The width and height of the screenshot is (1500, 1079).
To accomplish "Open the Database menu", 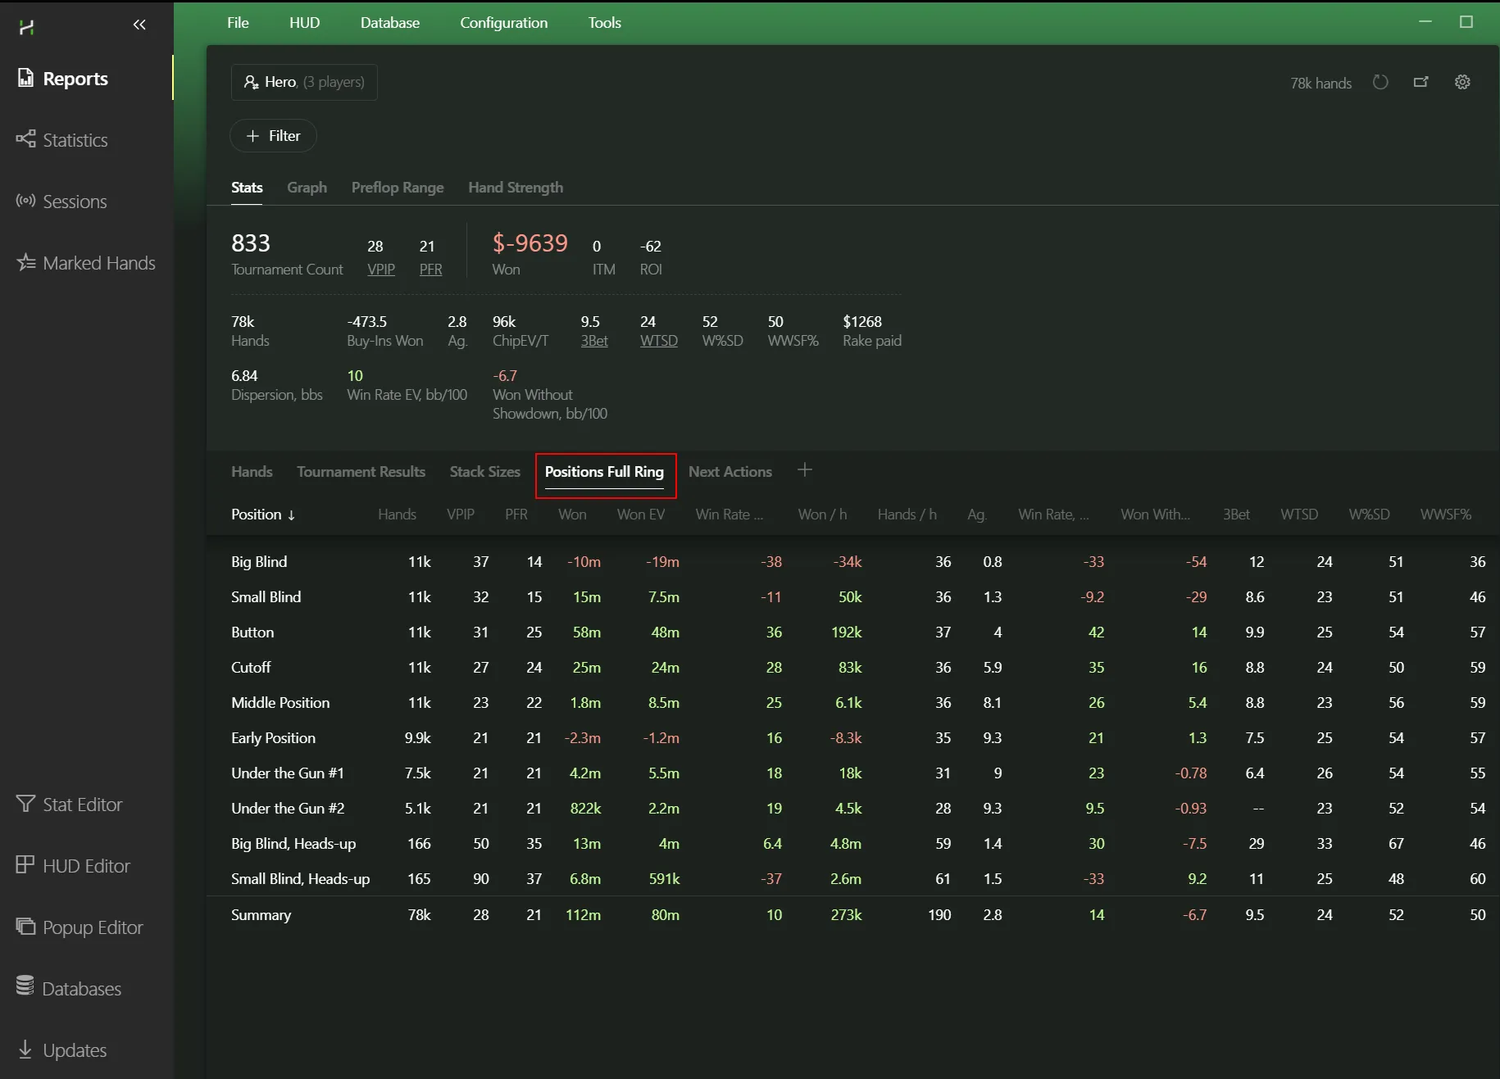I will [389, 23].
